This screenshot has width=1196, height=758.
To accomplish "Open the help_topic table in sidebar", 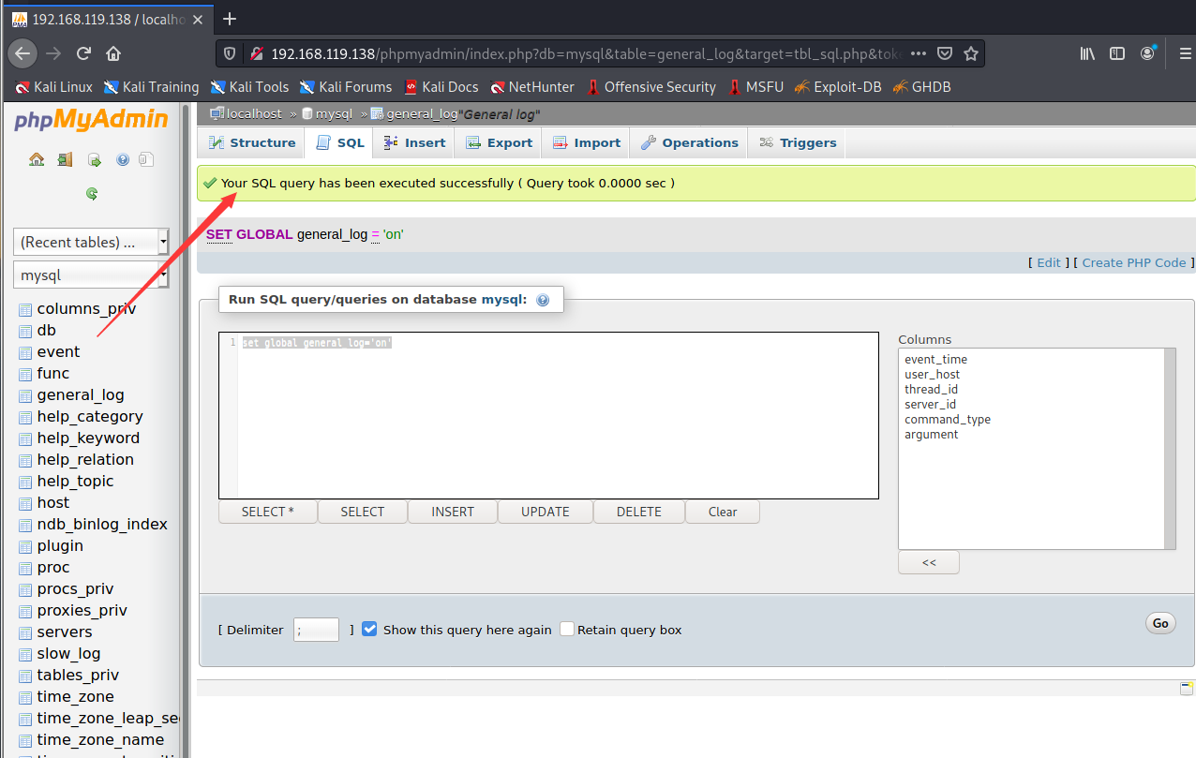I will [x=75, y=481].
